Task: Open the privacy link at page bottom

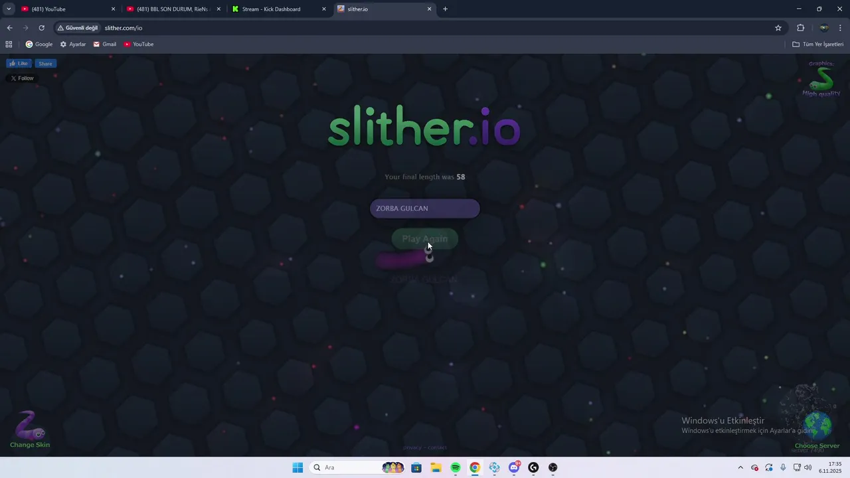Action: 412,447
